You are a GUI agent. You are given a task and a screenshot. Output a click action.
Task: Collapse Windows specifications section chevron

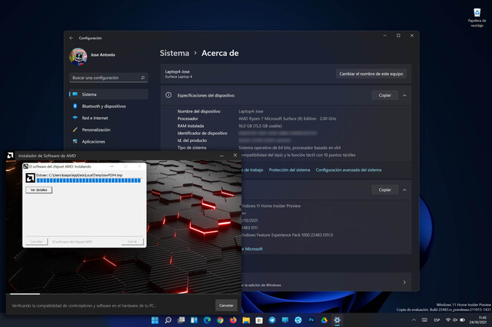click(x=404, y=190)
